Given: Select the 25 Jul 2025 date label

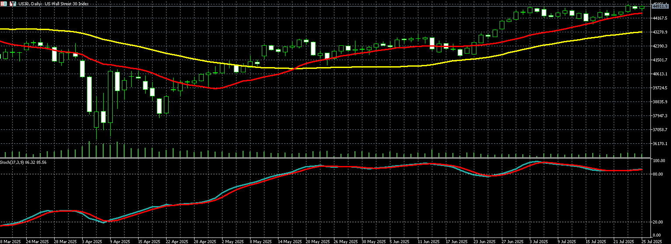Looking at the screenshot, I should (652, 241).
